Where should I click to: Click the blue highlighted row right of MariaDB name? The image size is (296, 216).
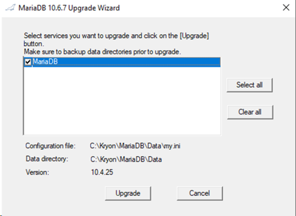coord(139,62)
